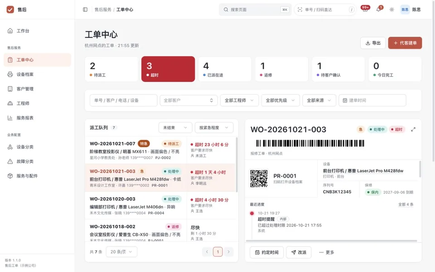Select work order WO-20261020-003
435x272 pixels.
coord(160,205)
